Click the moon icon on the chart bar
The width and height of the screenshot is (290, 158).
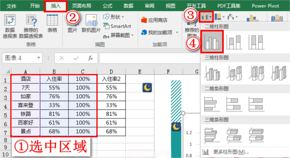pos(176,127)
